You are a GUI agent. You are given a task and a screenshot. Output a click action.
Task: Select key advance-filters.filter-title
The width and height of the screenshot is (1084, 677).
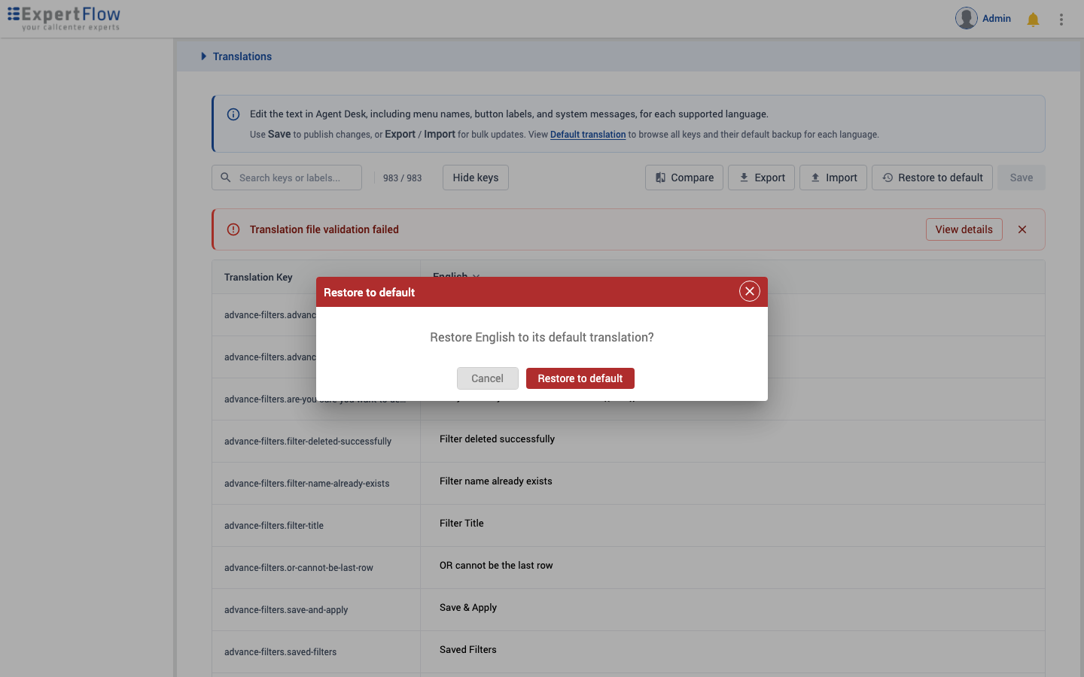(274, 526)
